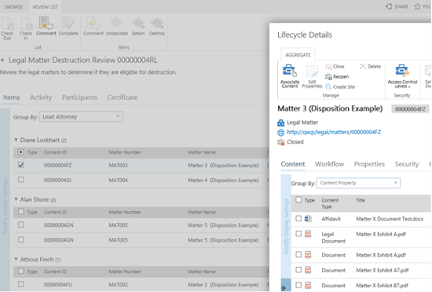Uncheck the 00000004FZ row checkbox
Image resolution: width=432 pixels, height=292 pixels.
(21, 165)
